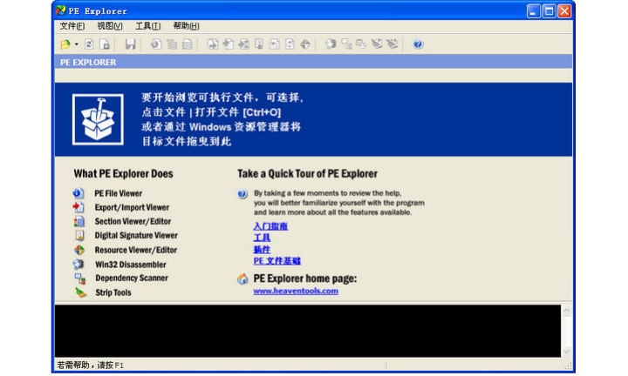Open the 工具 help link
The width and height of the screenshot is (628, 376).
pyautogui.click(x=262, y=238)
